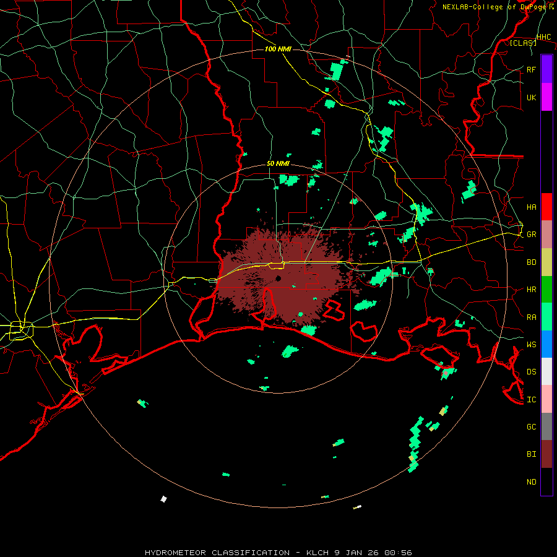Viewport: 557px width, 557px height.
Task: Click the RA legend label
Action: pyautogui.click(x=531, y=317)
